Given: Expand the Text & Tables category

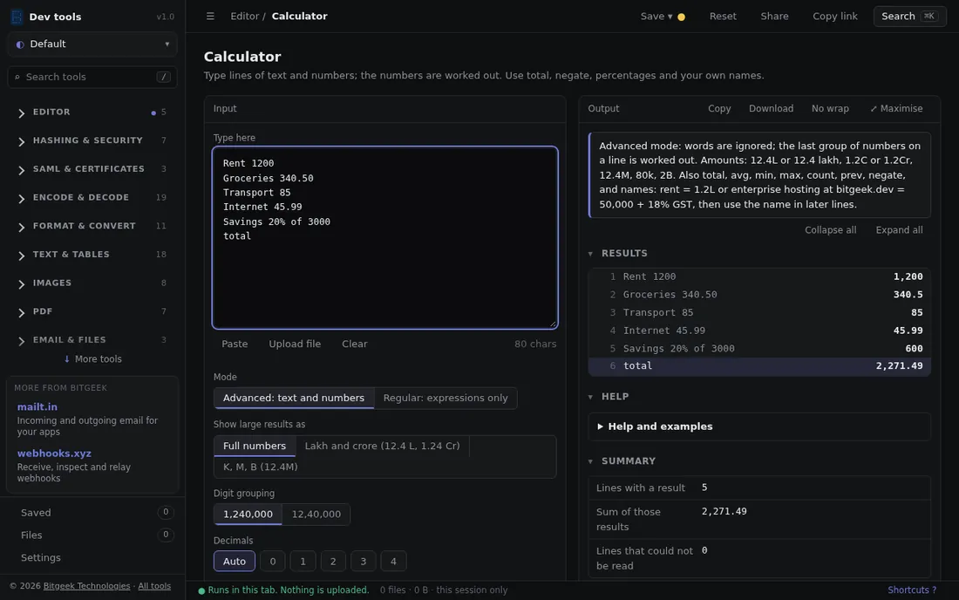Looking at the screenshot, I should click(92, 255).
